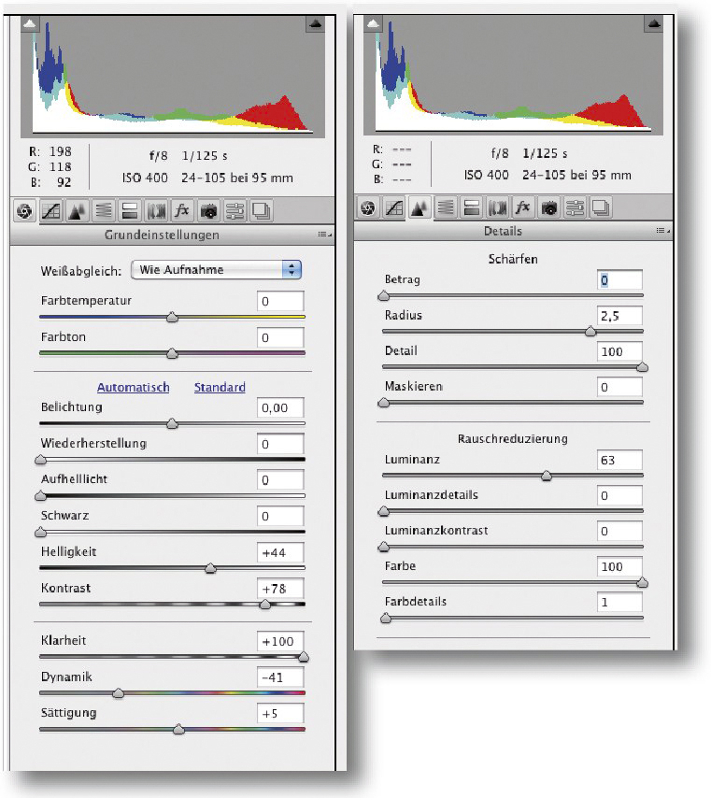Image resolution: width=711 pixels, height=798 pixels.
Task: Open Presets tab icon in Grundeinstellungen panel
Action: 235,210
